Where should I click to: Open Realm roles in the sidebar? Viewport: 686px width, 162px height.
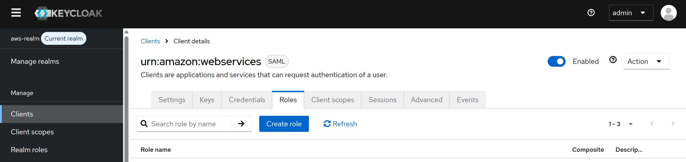(61, 150)
